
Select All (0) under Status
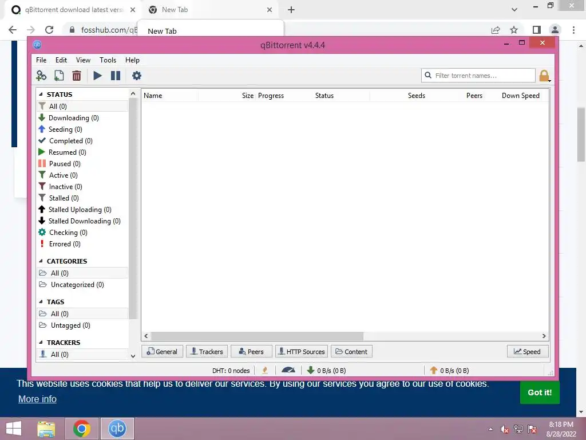point(82,106)
